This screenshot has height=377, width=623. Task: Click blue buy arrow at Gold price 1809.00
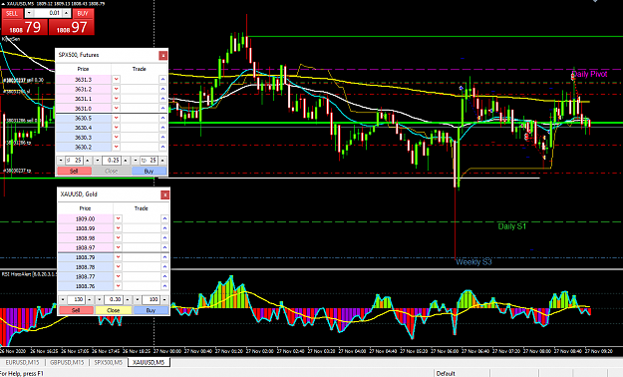(164, 218)
